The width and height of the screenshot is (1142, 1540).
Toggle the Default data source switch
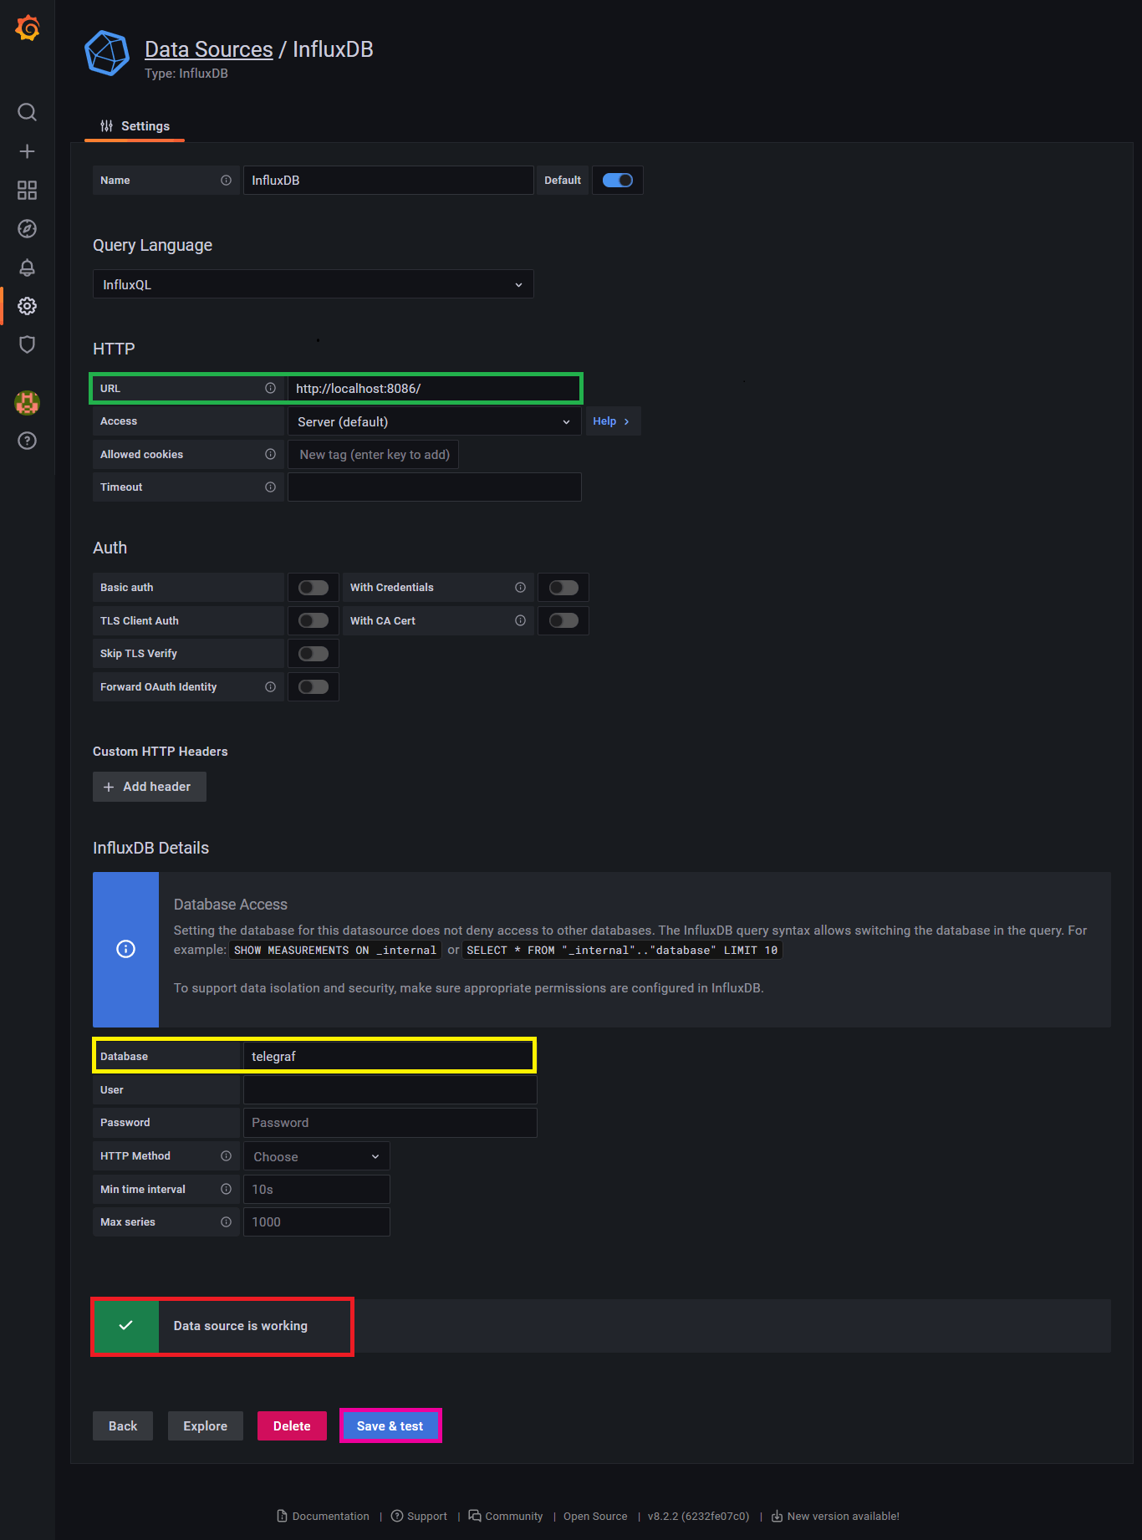(618, 181)
